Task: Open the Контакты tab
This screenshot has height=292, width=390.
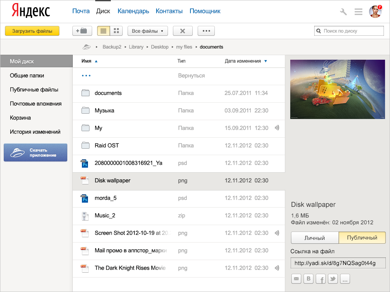Action: [169, 11]
